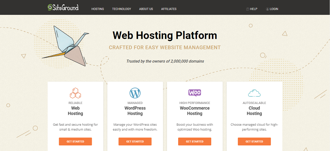The height and width of the screenshot is (151, 330).
Task: Click the question mark Help icon
Action: pos(247,9)
